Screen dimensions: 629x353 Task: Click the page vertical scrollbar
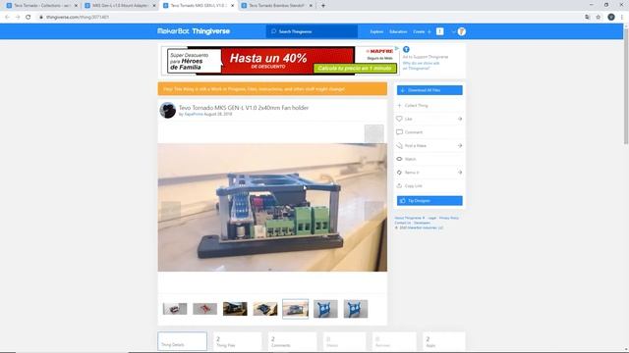click(x=626, y=86)
